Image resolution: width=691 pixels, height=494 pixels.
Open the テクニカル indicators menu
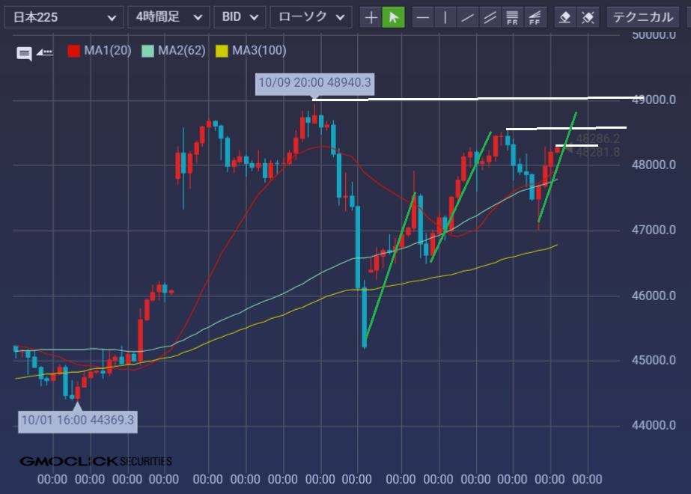pos(642,16)
